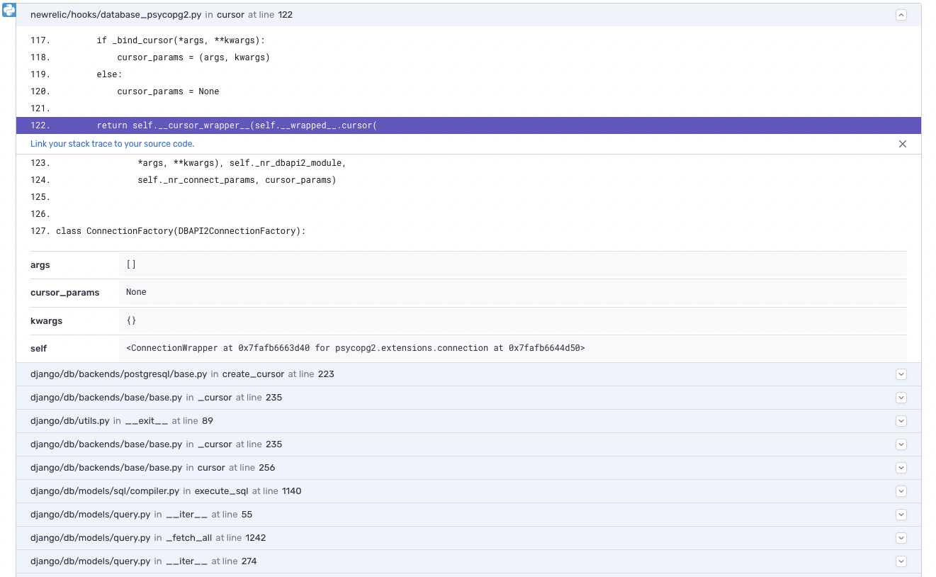Viewport: 936px width, 577px height.
Task: Click newrelic/hooks/database_psycopg2.py file path header
Action: tap(116, 15)
